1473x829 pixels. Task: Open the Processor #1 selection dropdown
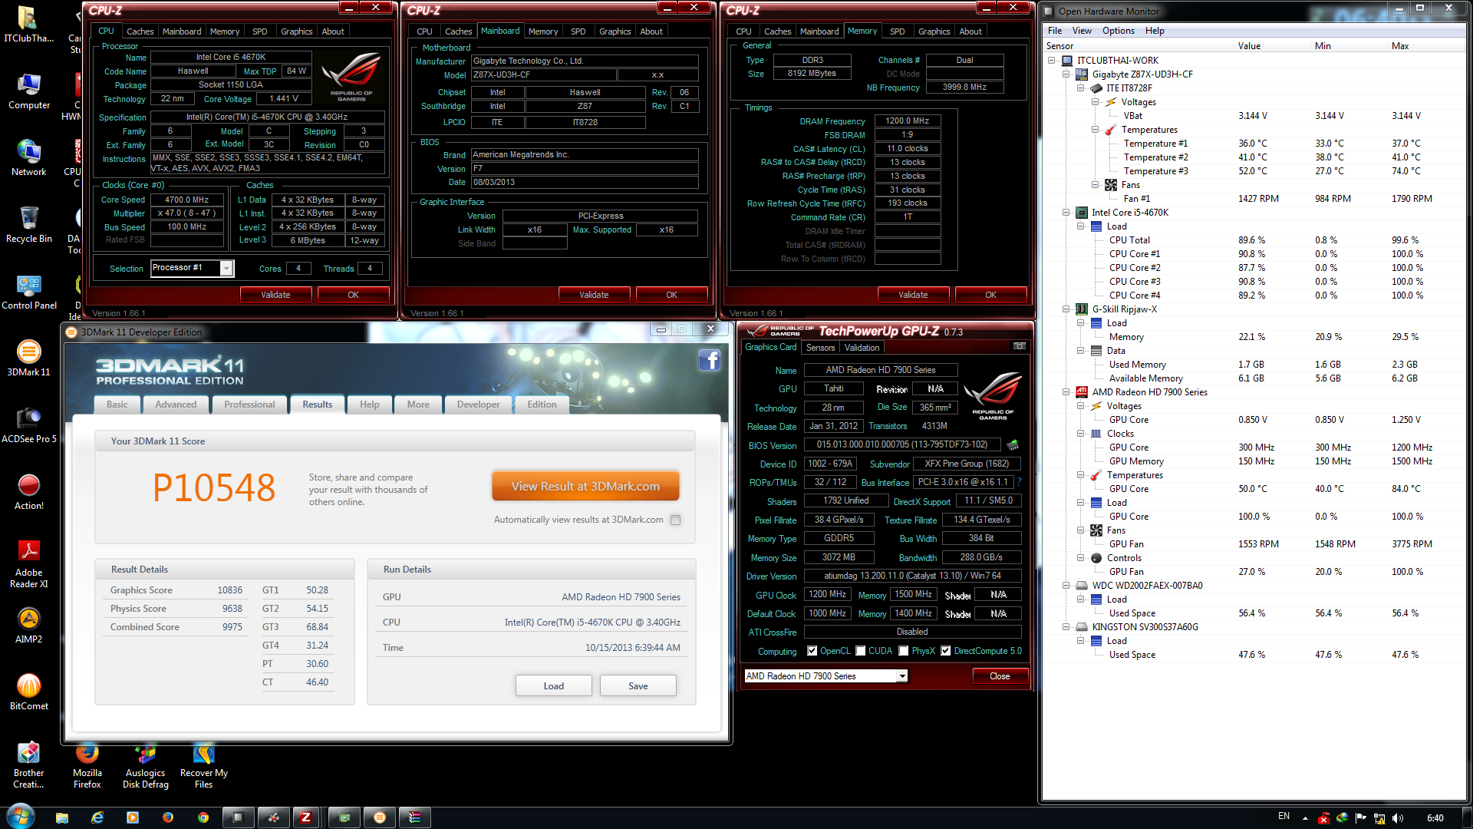click(x=226, y=268)
